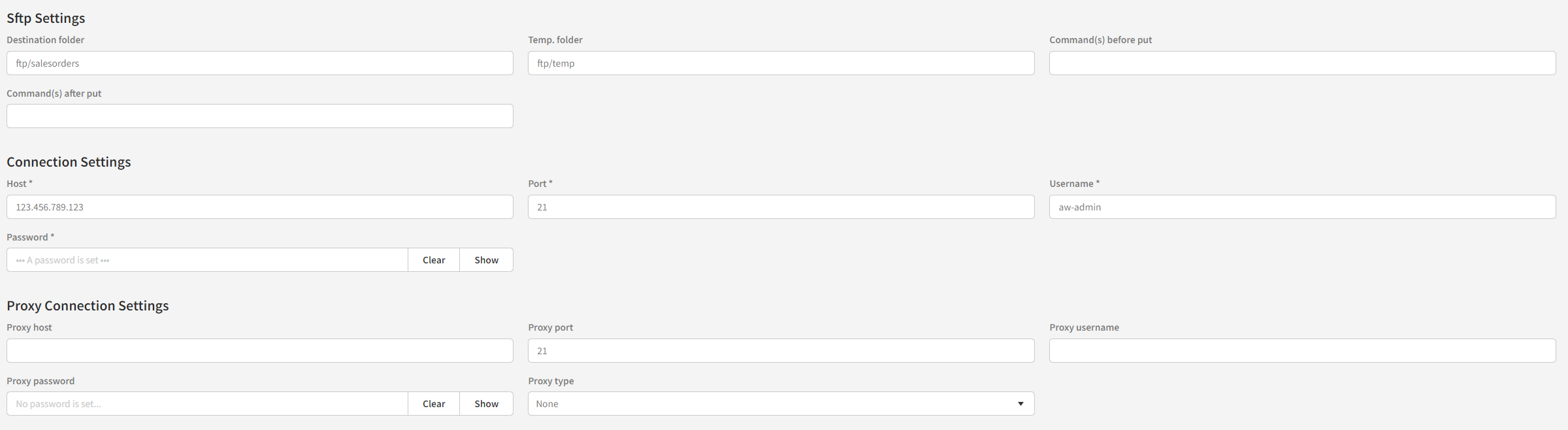Click the Proxy type dropdown arrow
1568x430 pixels.
click(1021, 404)
